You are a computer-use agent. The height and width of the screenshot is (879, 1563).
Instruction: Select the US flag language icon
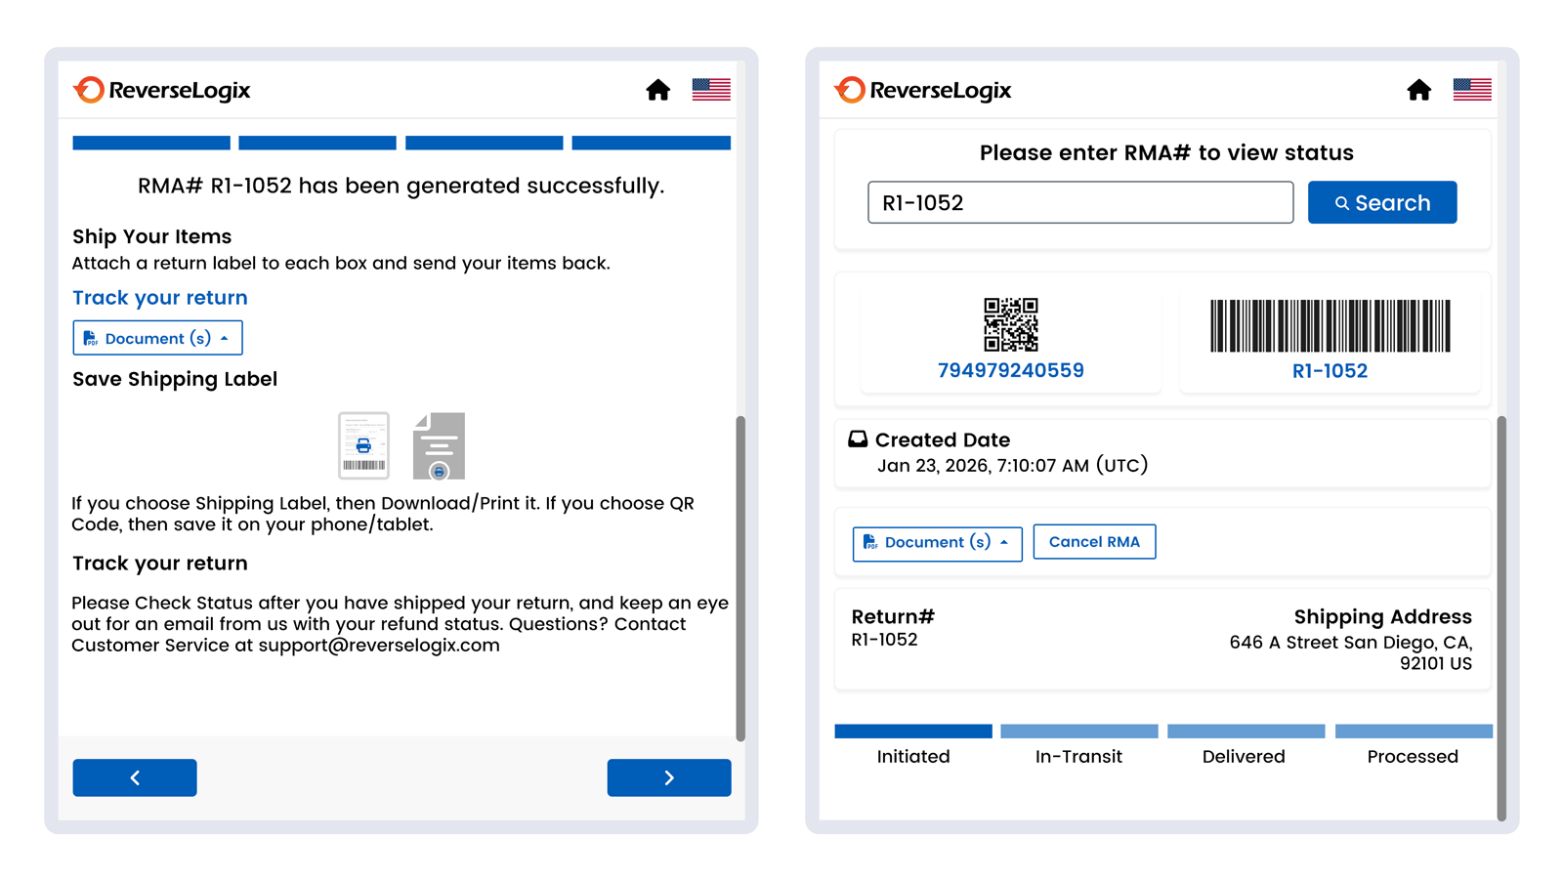(x=710, y=89)
